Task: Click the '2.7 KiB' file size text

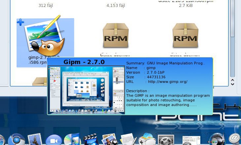Action: (186, 6)
